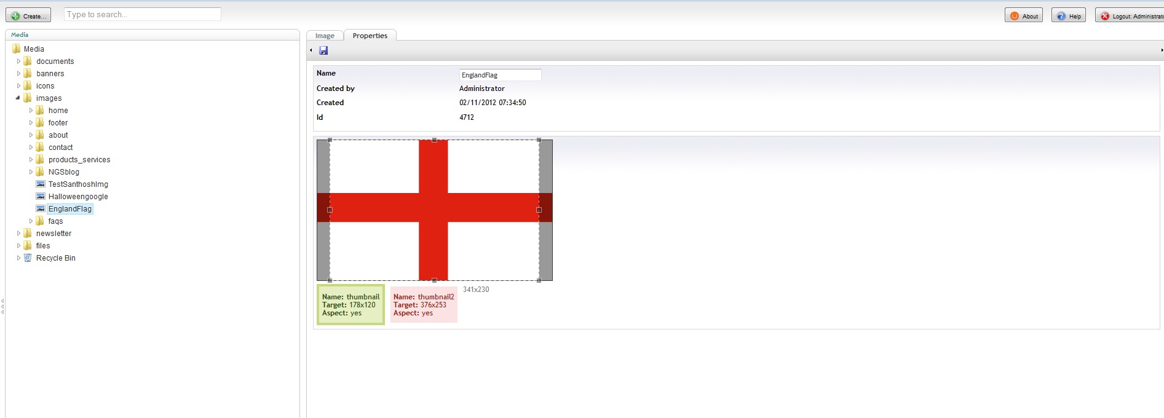Focus the Type to search field
Viewport: 1164px width, 418px height.
coord(143,14)
